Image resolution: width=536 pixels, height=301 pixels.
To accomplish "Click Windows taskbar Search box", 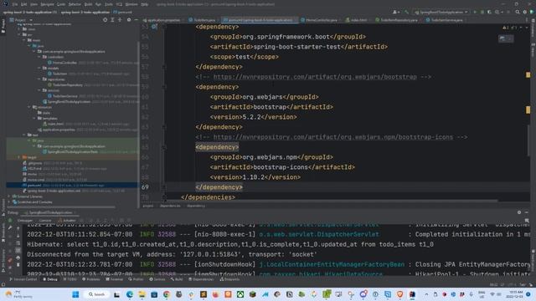I will [x=97, y=294].
